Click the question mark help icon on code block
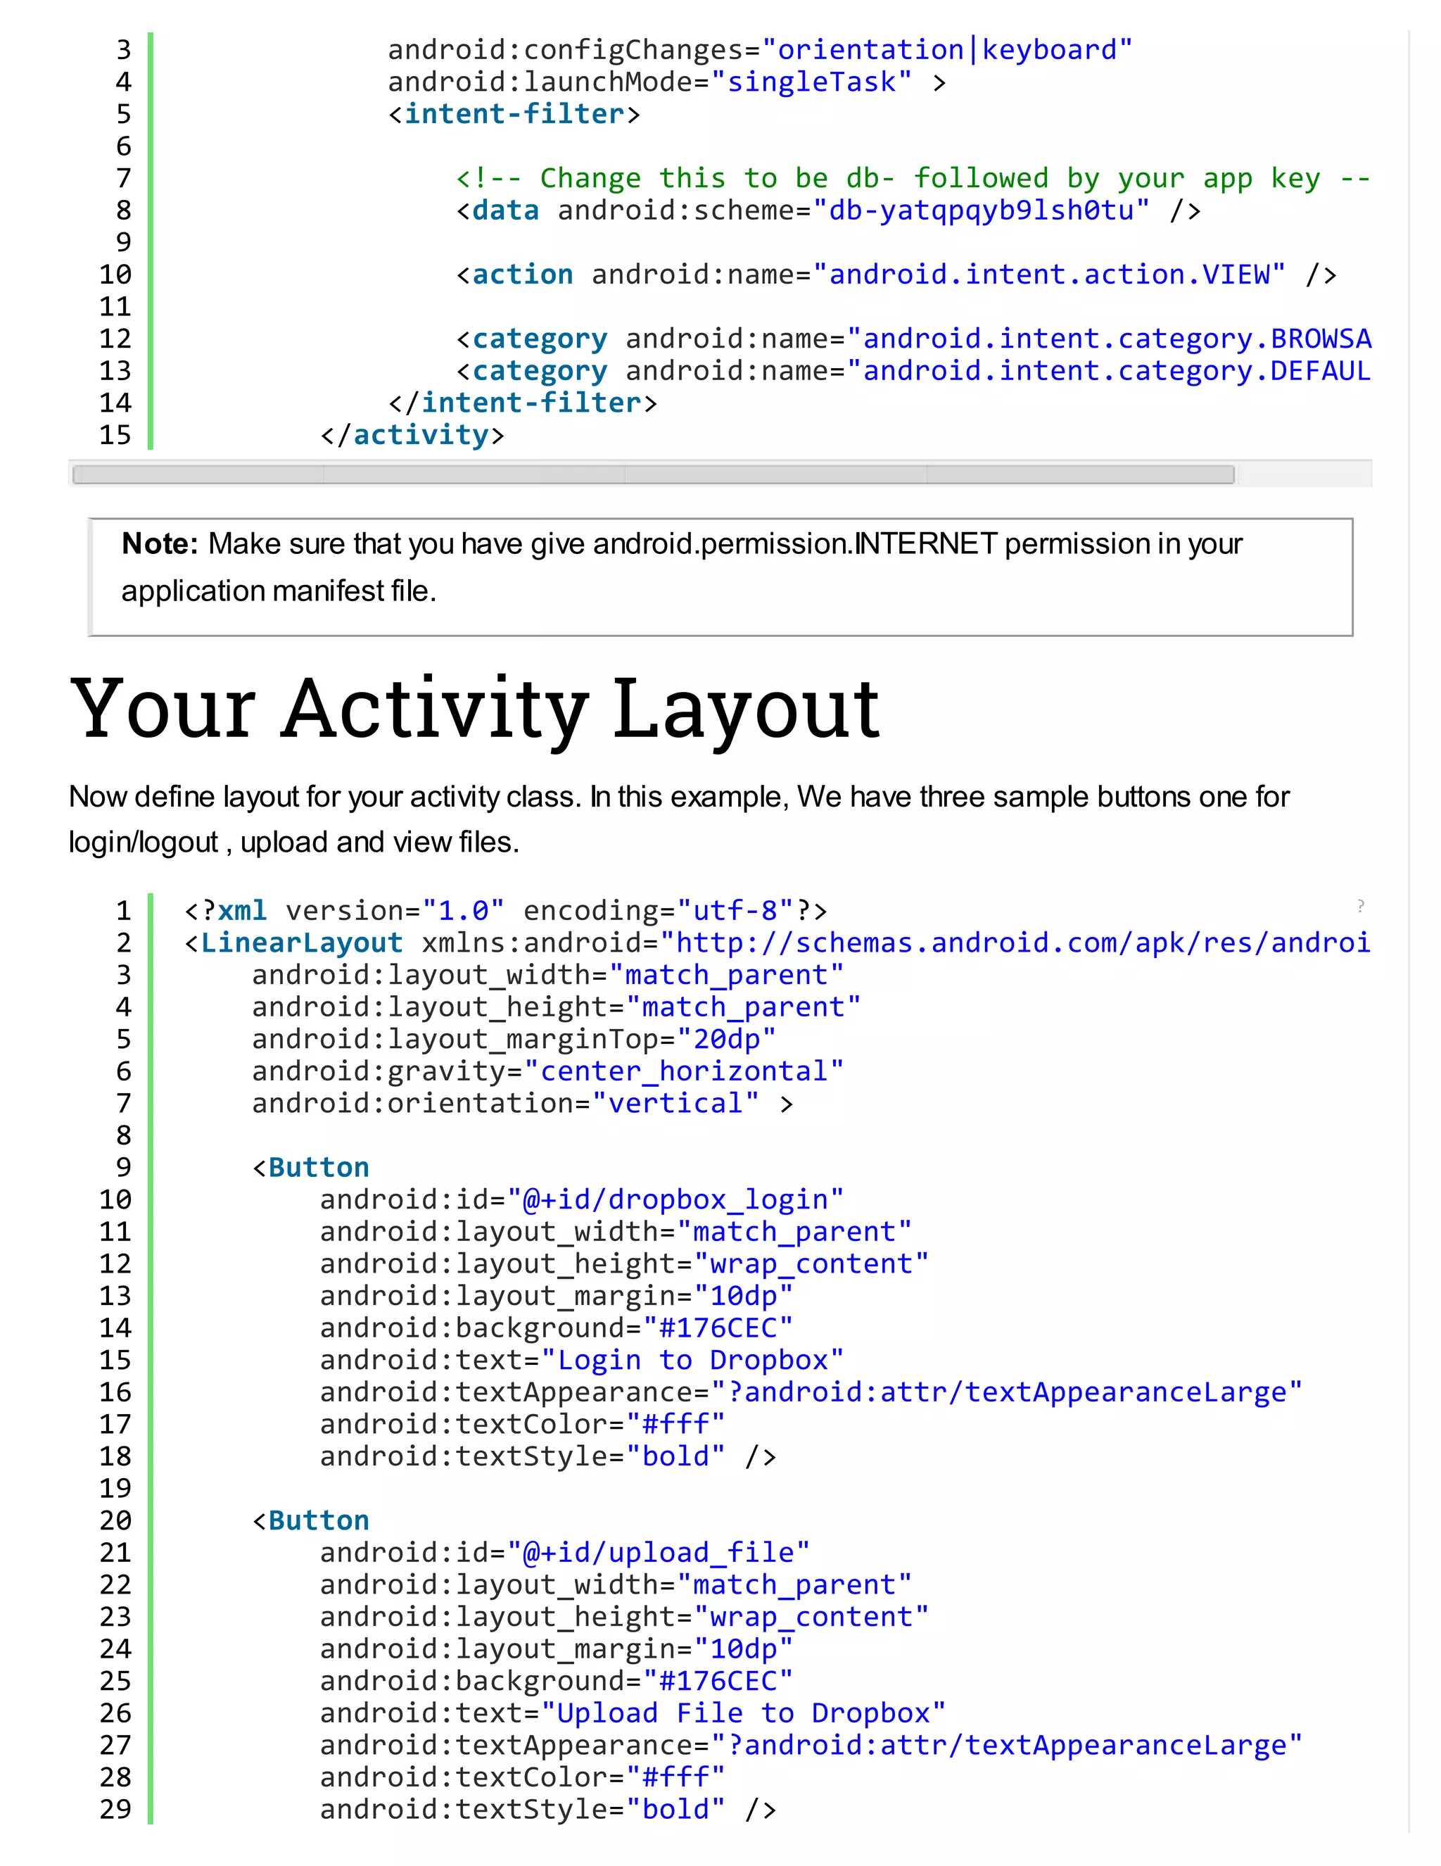 tap(1360, 906)
